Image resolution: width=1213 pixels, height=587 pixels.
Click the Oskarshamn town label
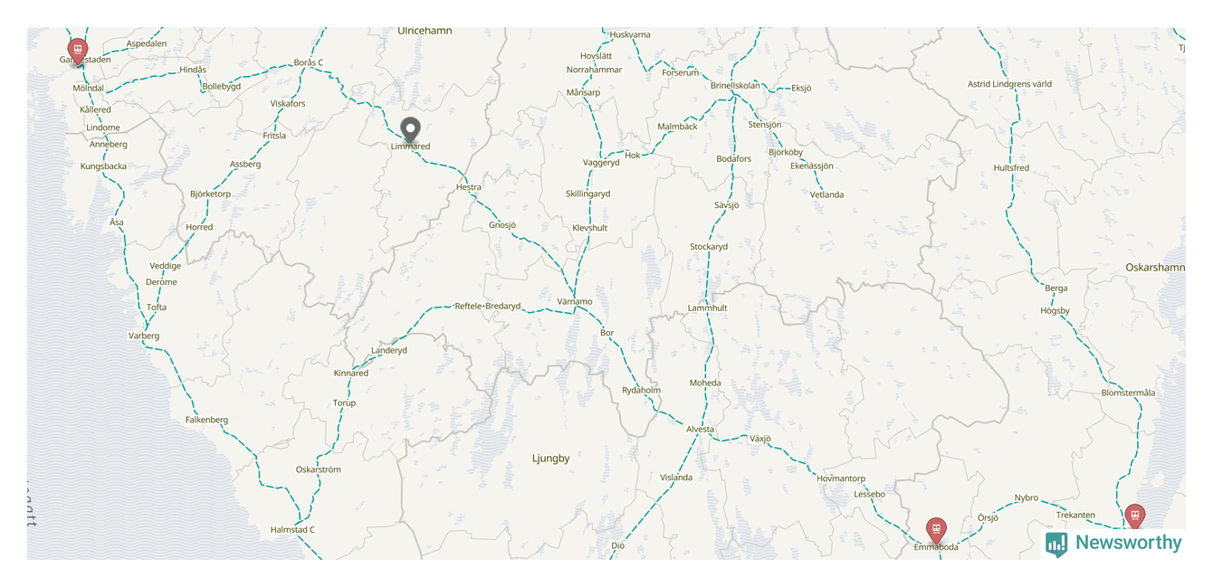[x=1155, y=268]
